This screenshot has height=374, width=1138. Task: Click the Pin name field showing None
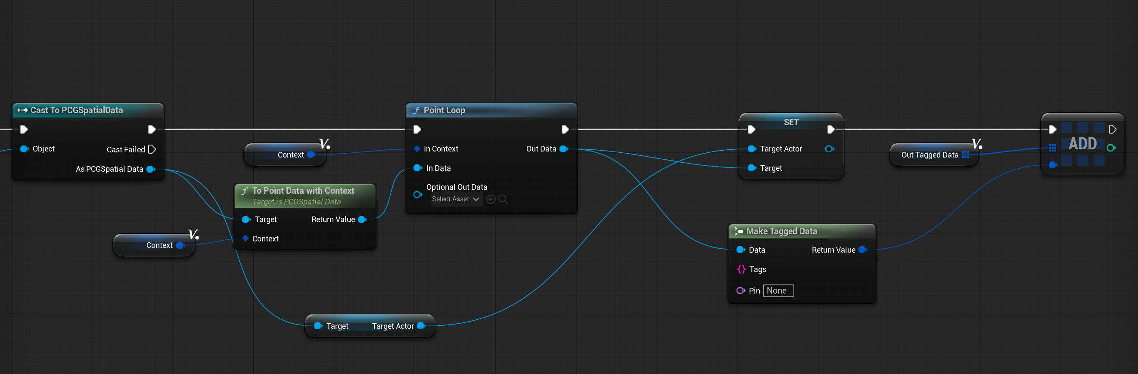[x=778, y=291]
